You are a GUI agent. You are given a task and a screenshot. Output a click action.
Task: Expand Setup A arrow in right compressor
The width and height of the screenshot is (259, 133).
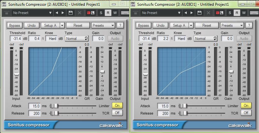pos(191,26)
